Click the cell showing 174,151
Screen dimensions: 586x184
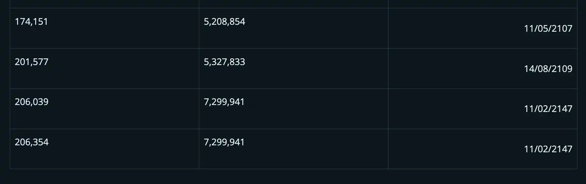coord(31,22)
